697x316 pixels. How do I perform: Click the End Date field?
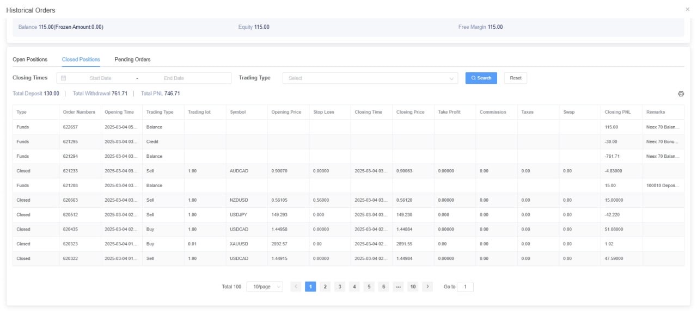coord(174,78)
